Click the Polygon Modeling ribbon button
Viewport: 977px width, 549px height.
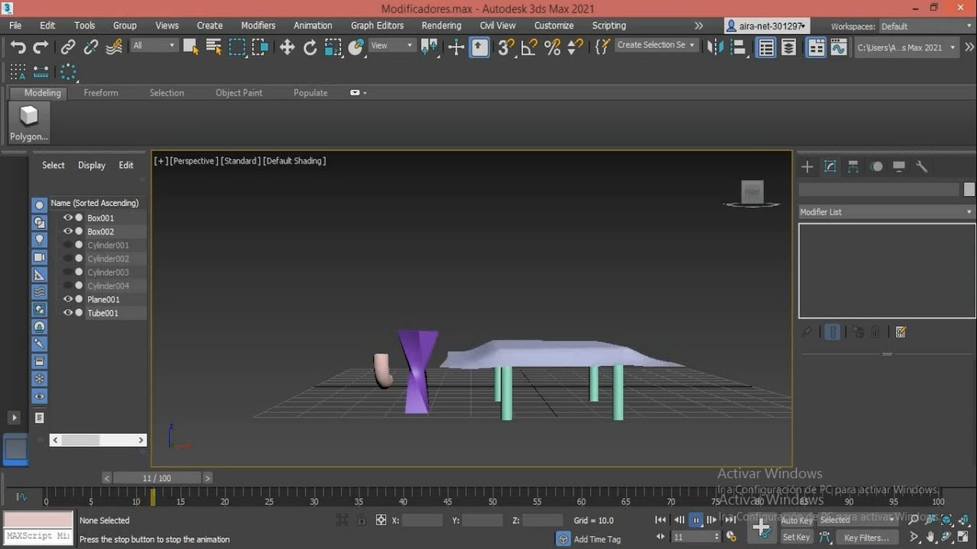point(29,122)
